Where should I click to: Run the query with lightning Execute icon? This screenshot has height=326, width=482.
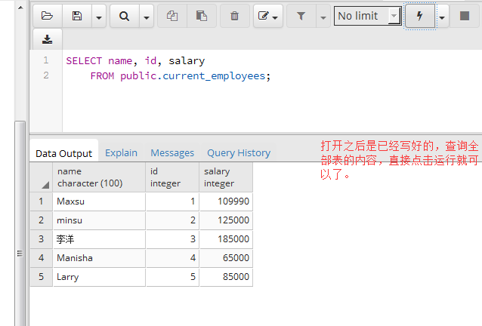pyautogui.click(x=420, y=16)
